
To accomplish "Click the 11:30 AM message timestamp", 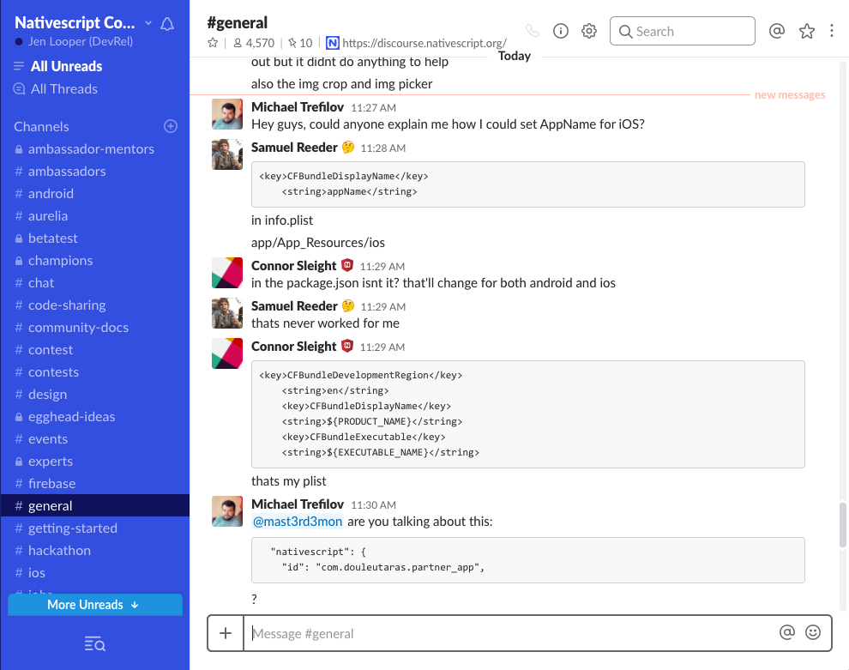I will 374,504.
